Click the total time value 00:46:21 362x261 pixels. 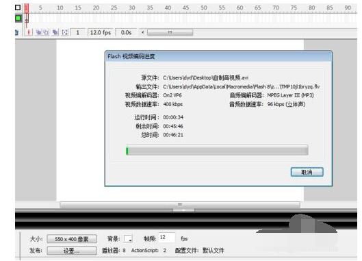coord(173,135)
